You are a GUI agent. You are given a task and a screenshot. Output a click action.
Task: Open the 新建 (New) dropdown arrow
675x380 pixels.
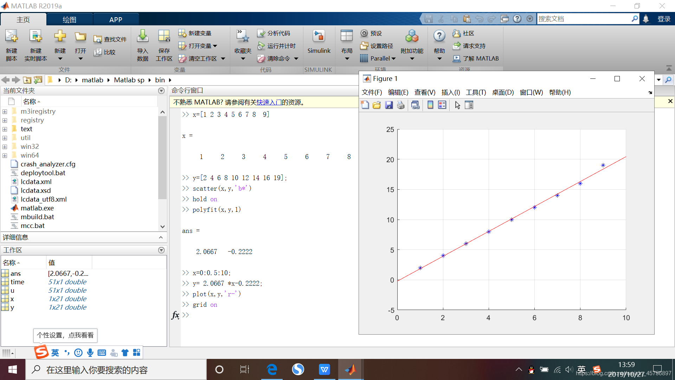pos(60,59)
